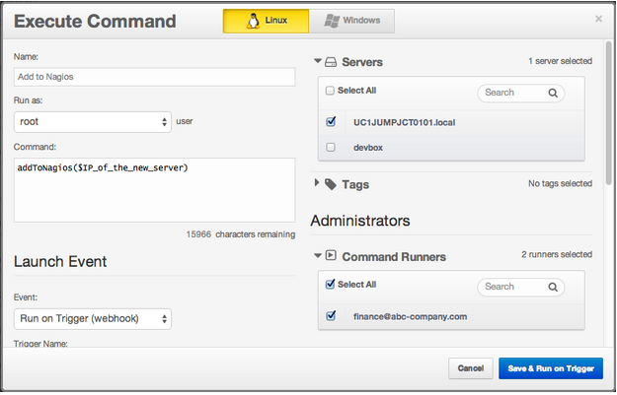Click the magnifier in Command Runners search
Screen dimensions: 617x395
(554, 287)
